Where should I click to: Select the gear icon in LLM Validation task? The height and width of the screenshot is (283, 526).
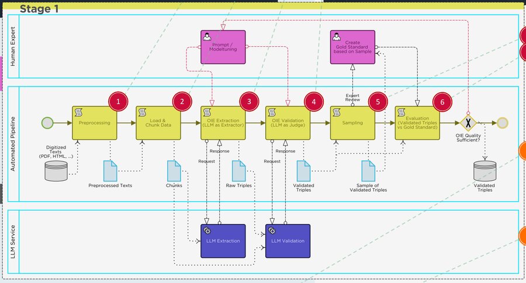(x=272, y=230)
